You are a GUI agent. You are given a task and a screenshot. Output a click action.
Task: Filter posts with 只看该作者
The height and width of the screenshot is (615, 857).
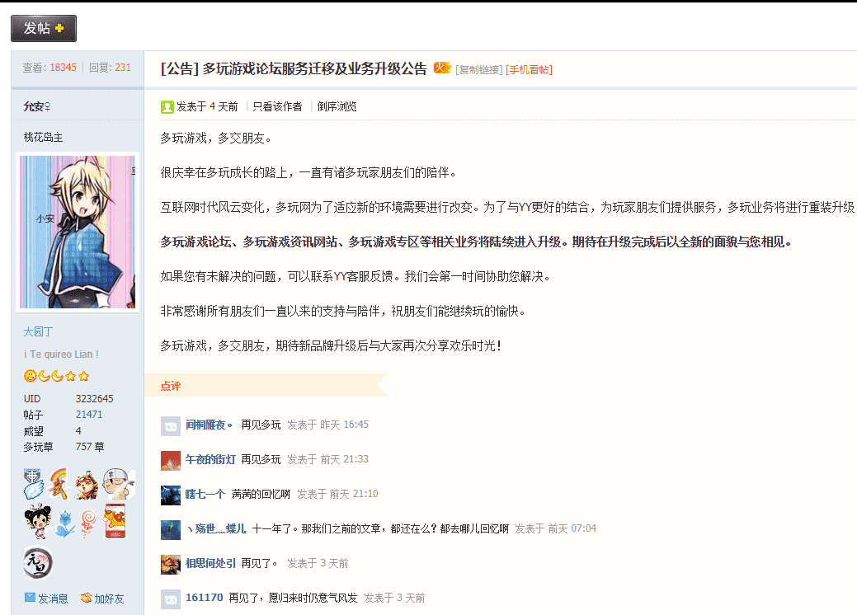[277, 106]
